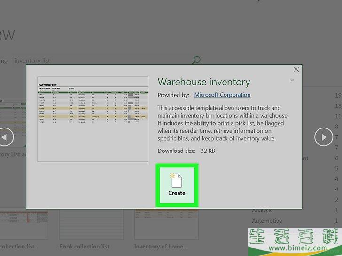Select the Automotive category
Viewport: 342px width, 256px height.
267,221
